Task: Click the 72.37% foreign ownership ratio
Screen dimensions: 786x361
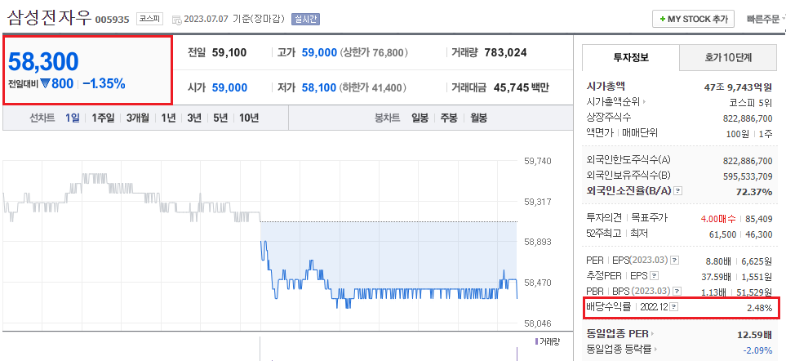Action: 756,192
